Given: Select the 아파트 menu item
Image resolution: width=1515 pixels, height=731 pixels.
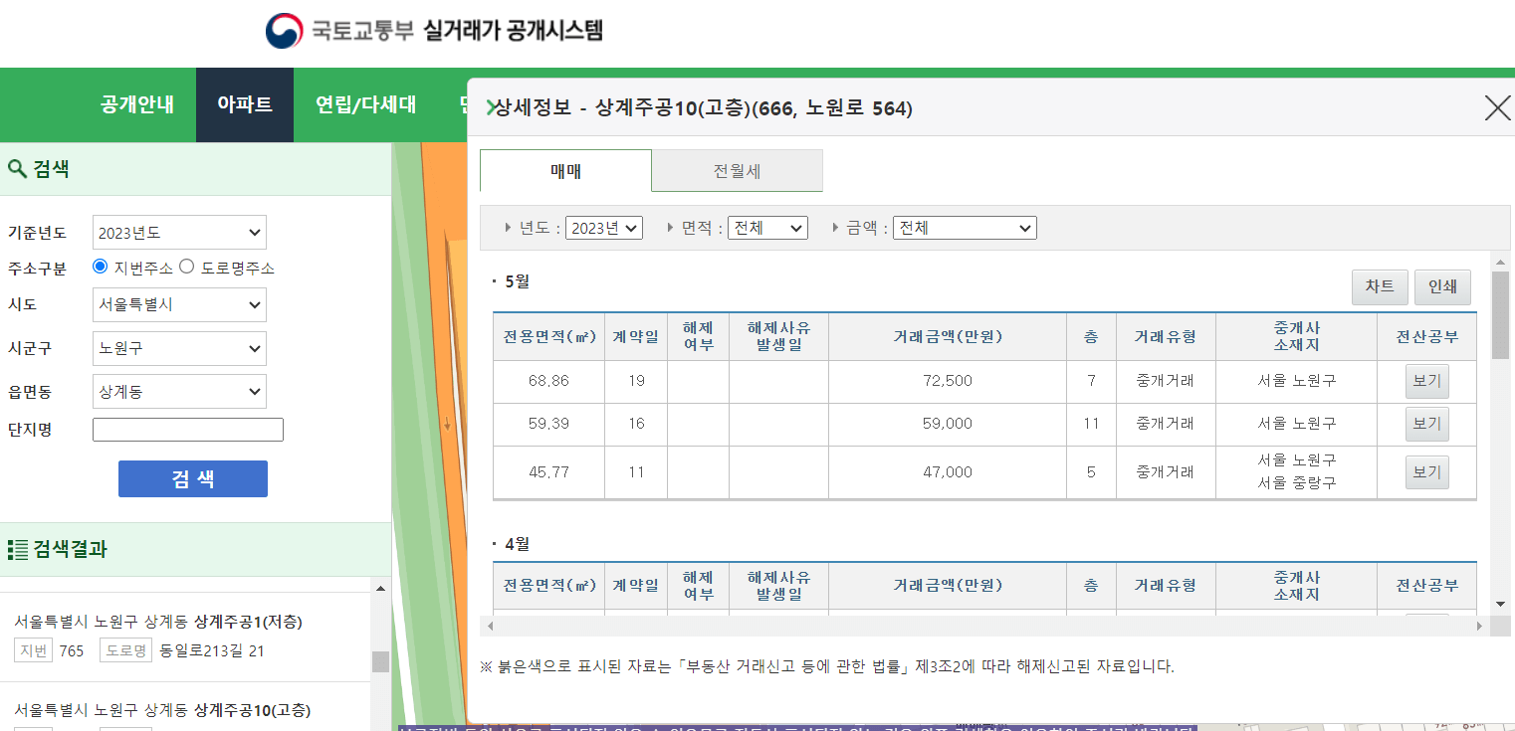Looking at the screenshot, I should (244, 104).
